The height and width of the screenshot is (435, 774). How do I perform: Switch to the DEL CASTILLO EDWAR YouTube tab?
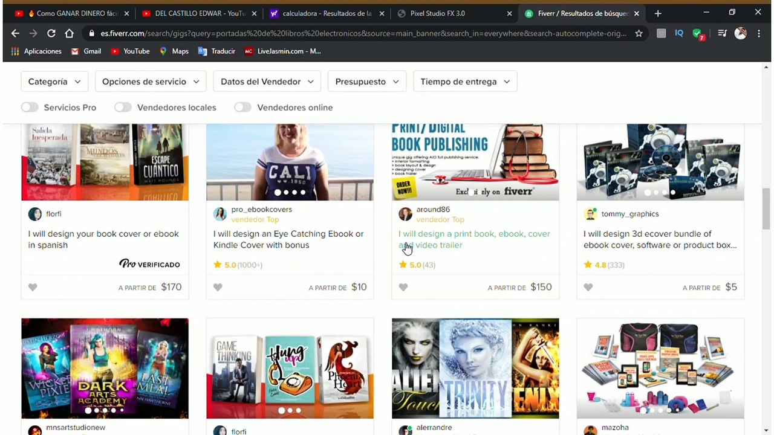pos(199,13)
